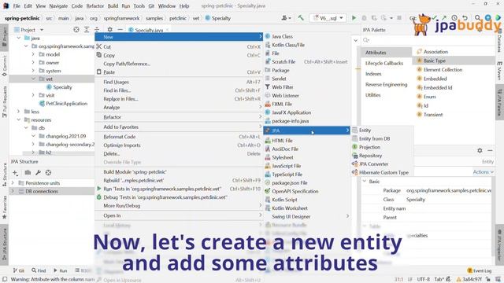Viewport: 504px width, 283px height.
Task: Click locate target icon in Project panel
Action: point(76,30)
